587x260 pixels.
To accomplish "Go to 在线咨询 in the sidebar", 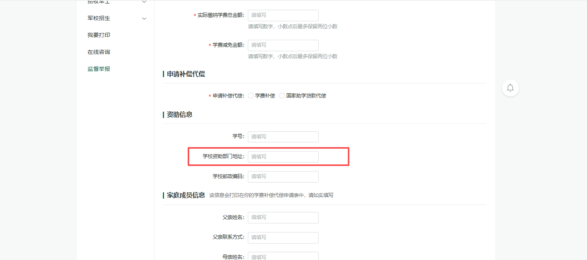I will 99,52.
